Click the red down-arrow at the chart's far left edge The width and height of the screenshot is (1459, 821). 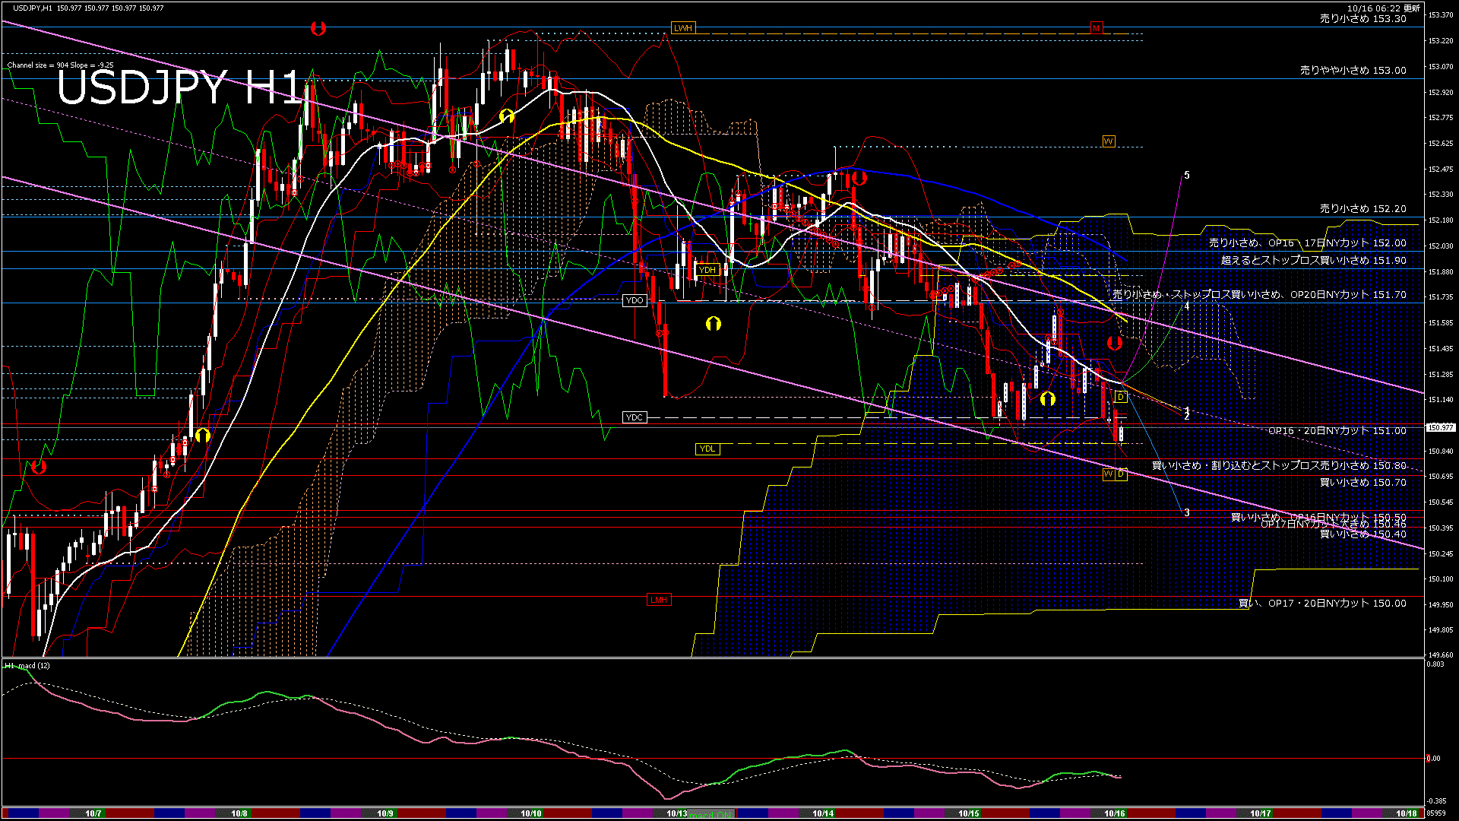39,467
